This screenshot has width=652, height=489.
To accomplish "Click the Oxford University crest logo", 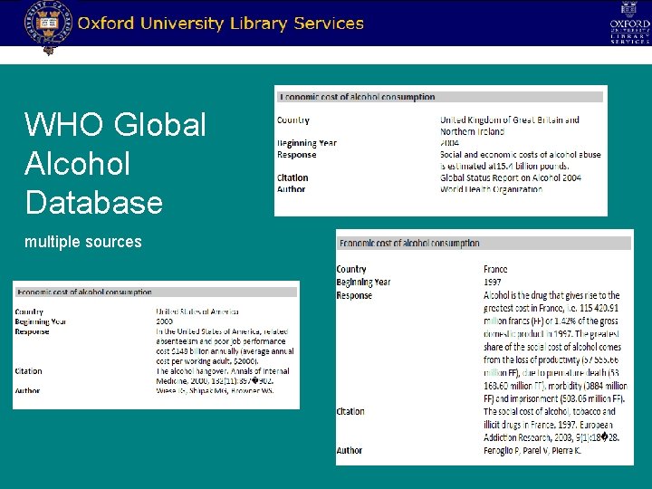I will click(48, 25).
